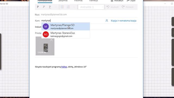Viewport: 174px width, 98px height.
Task: Open font formatting dropdown arrow
Action: (56, 7)
